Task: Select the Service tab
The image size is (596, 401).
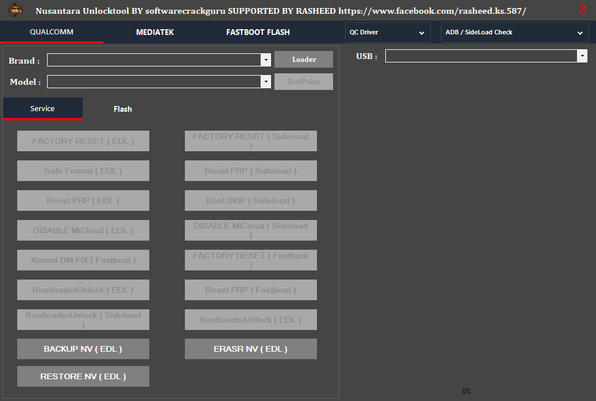Action: 42,108
